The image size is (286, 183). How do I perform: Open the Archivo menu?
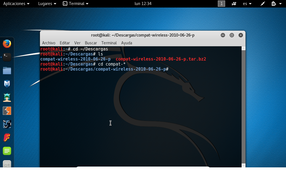pyautogui.click(x=49, y=43)
